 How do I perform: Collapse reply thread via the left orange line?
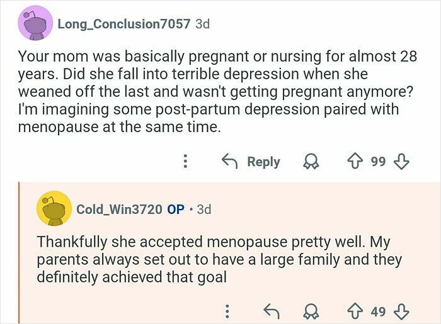tap(20, 252)
